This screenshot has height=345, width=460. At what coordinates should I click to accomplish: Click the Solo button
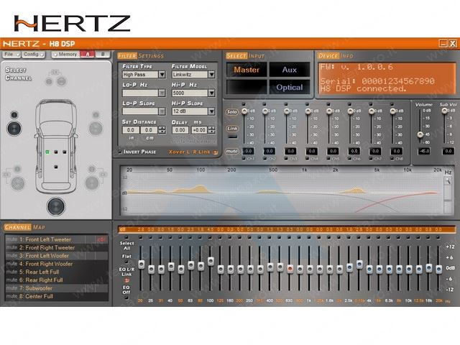pyautogui.click(x=231, y=112)
